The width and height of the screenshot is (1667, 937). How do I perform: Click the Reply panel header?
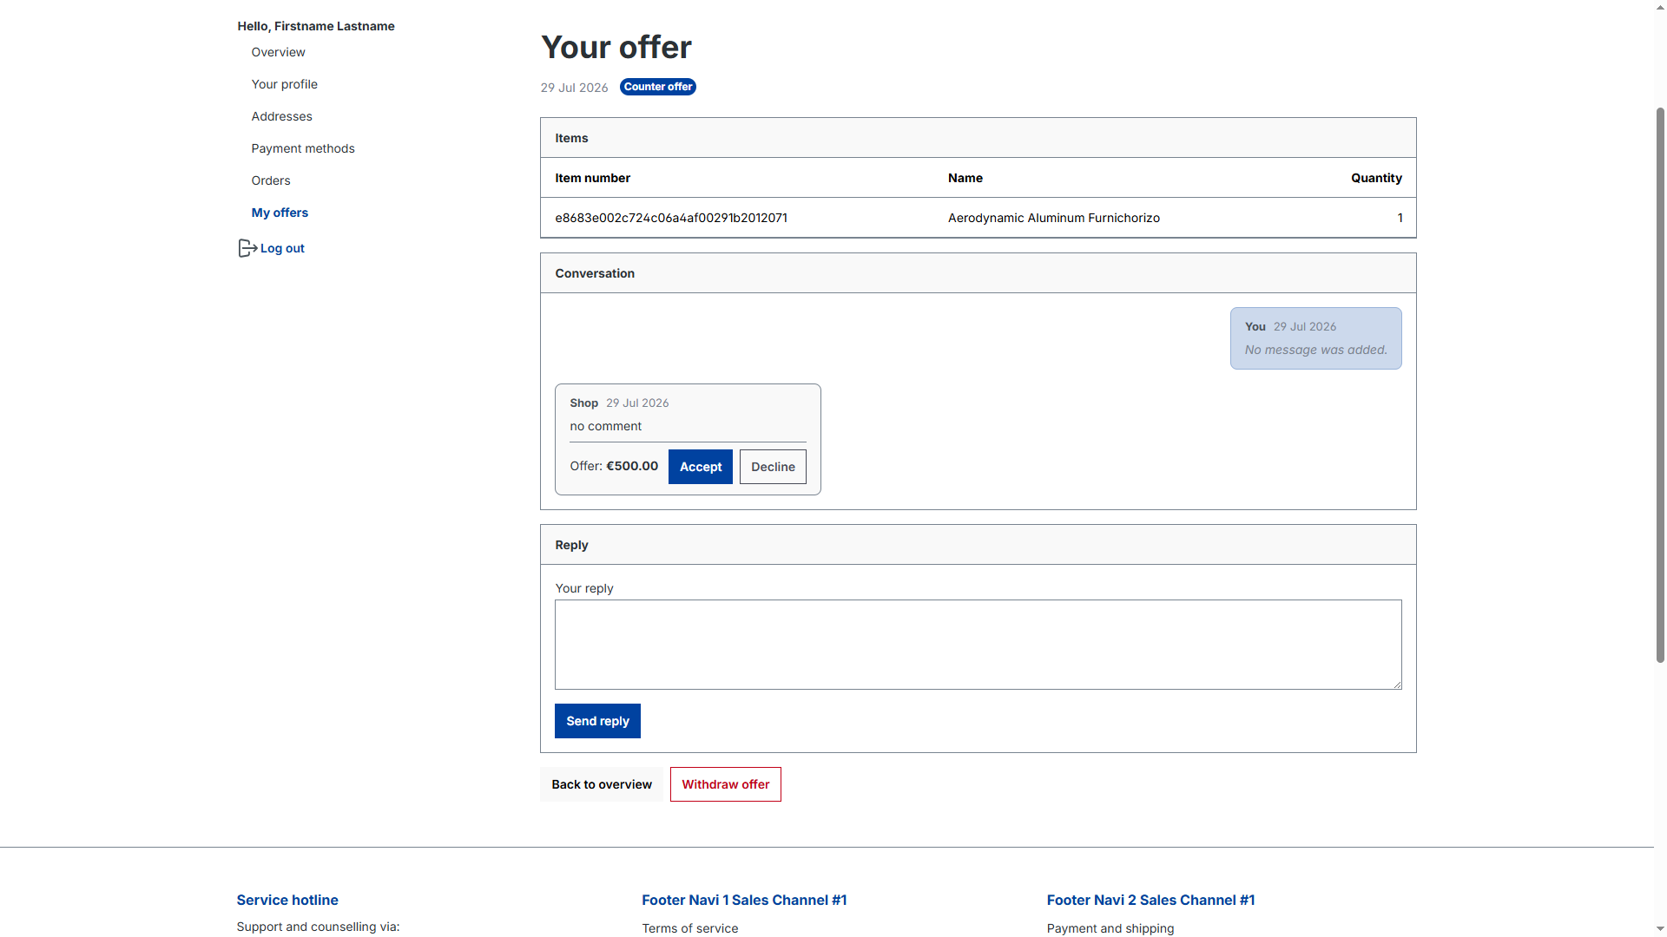(978, 545)
